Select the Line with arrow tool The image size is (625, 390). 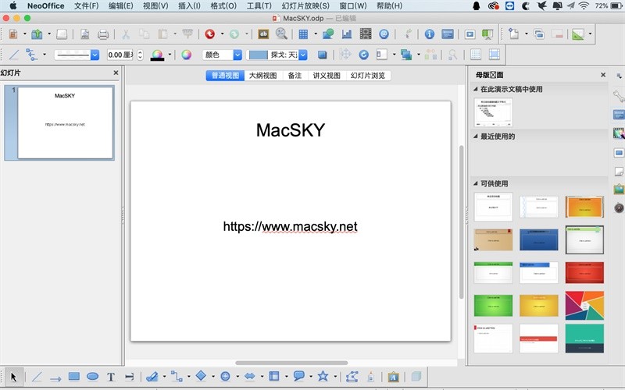point(55,378)
